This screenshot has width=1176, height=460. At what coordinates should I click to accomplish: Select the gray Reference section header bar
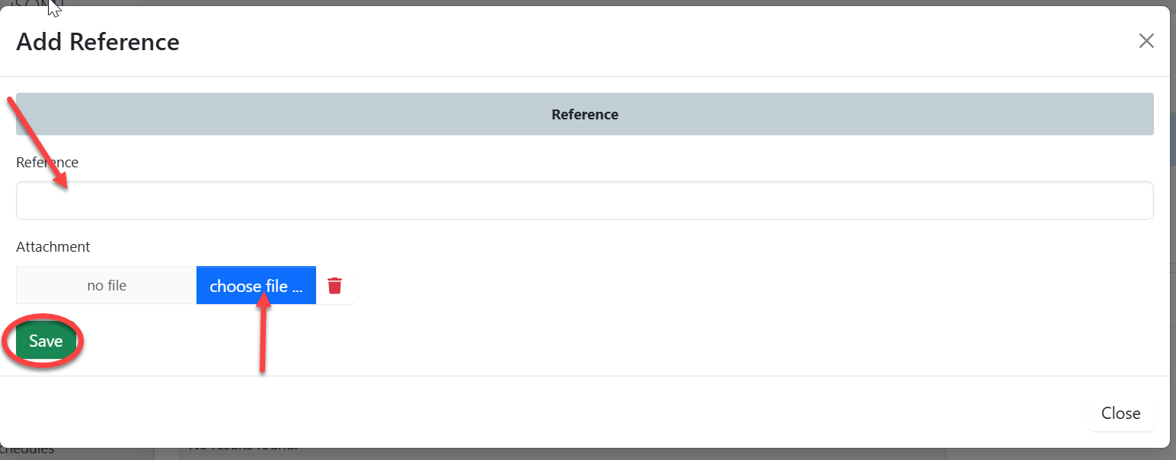point(584,115)
